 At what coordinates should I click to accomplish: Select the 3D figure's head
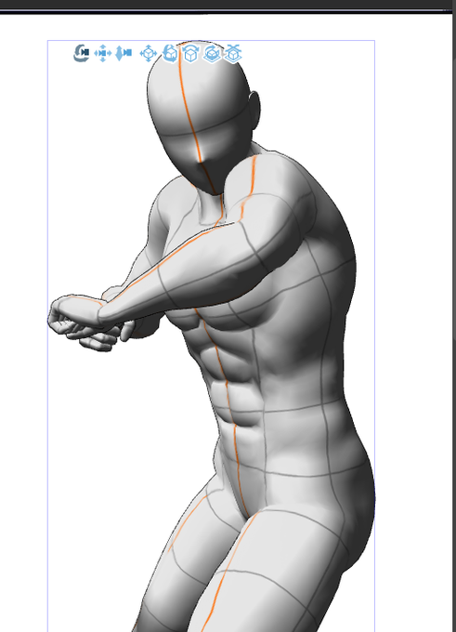pyautogui.click(x=202, y=117)
